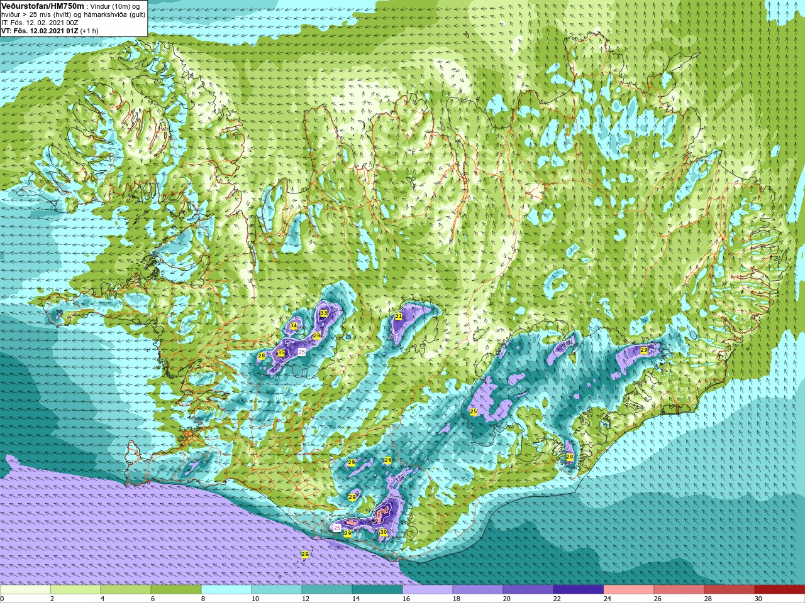The height and width of the screenshot is (603, 805).
Task: Click the 0–2 m/s pale yellow swatch
Action: (25, 590)
